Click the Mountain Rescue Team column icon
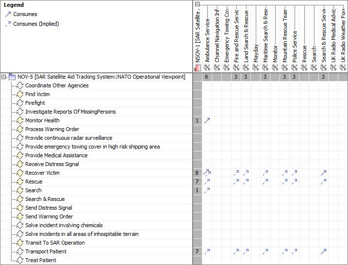This screenshot has width=348, height=265. pyautogui.click(x=284, y=67)
